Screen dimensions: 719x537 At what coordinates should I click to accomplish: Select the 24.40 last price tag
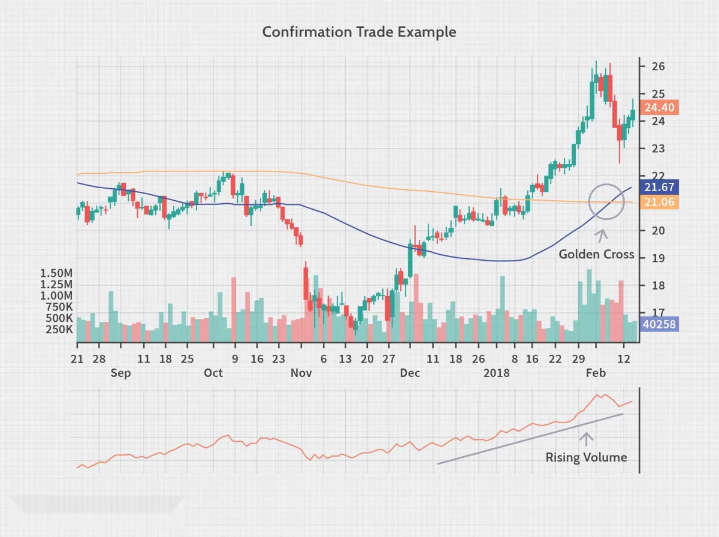tap(658, 108)
